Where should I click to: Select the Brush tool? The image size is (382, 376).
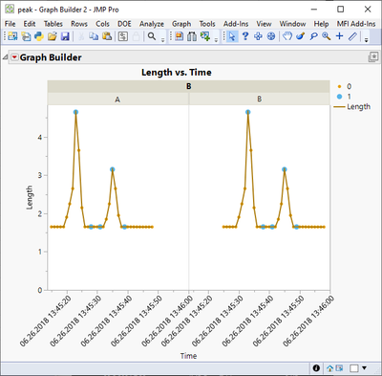pyautogui.click(x=301, y=36)
